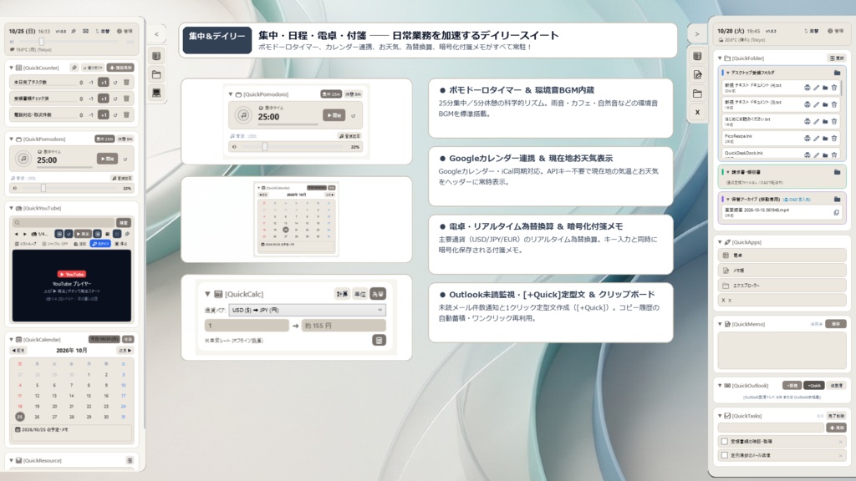Click the folder icon on right side dock

(697, 94)
